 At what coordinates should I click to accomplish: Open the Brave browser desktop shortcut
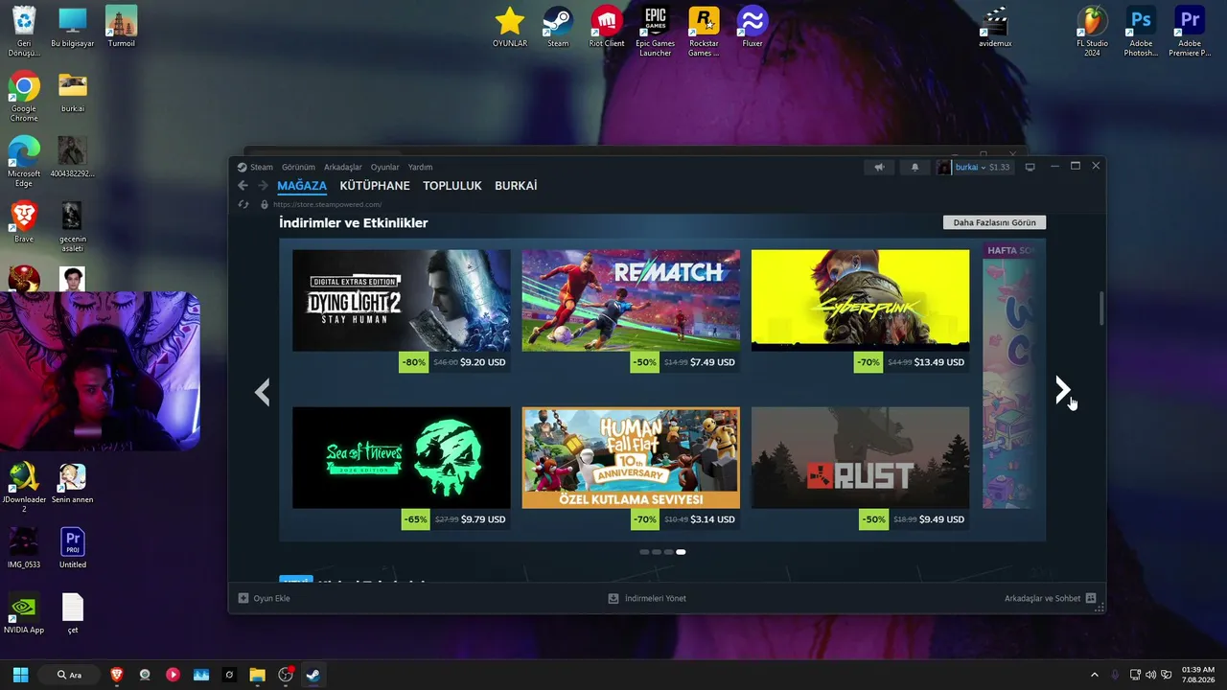coord(24,221)
